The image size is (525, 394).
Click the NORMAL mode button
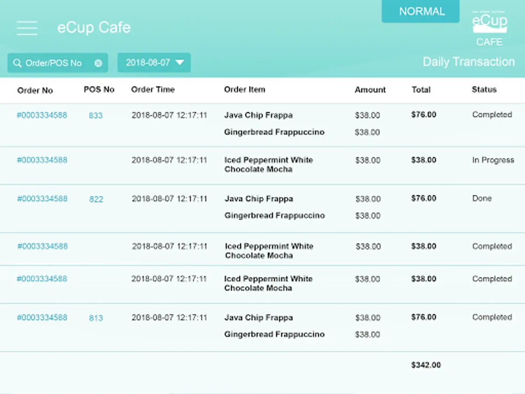coord(421,11)
